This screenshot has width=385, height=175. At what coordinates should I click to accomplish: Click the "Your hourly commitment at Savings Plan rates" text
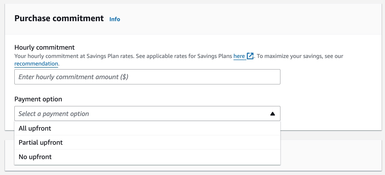tap(74, 56)
